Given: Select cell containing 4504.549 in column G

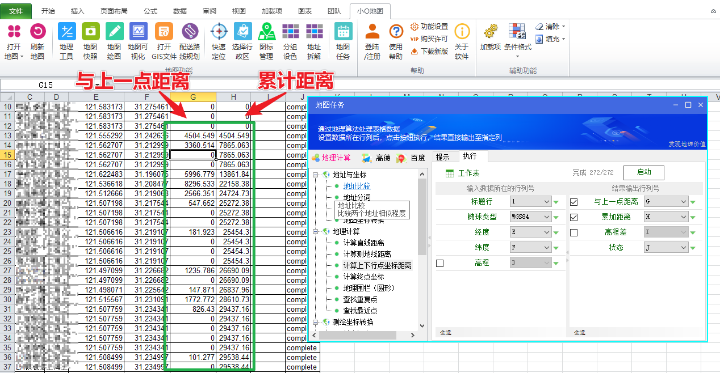Looking at the screenshot, I should (193, 135).
